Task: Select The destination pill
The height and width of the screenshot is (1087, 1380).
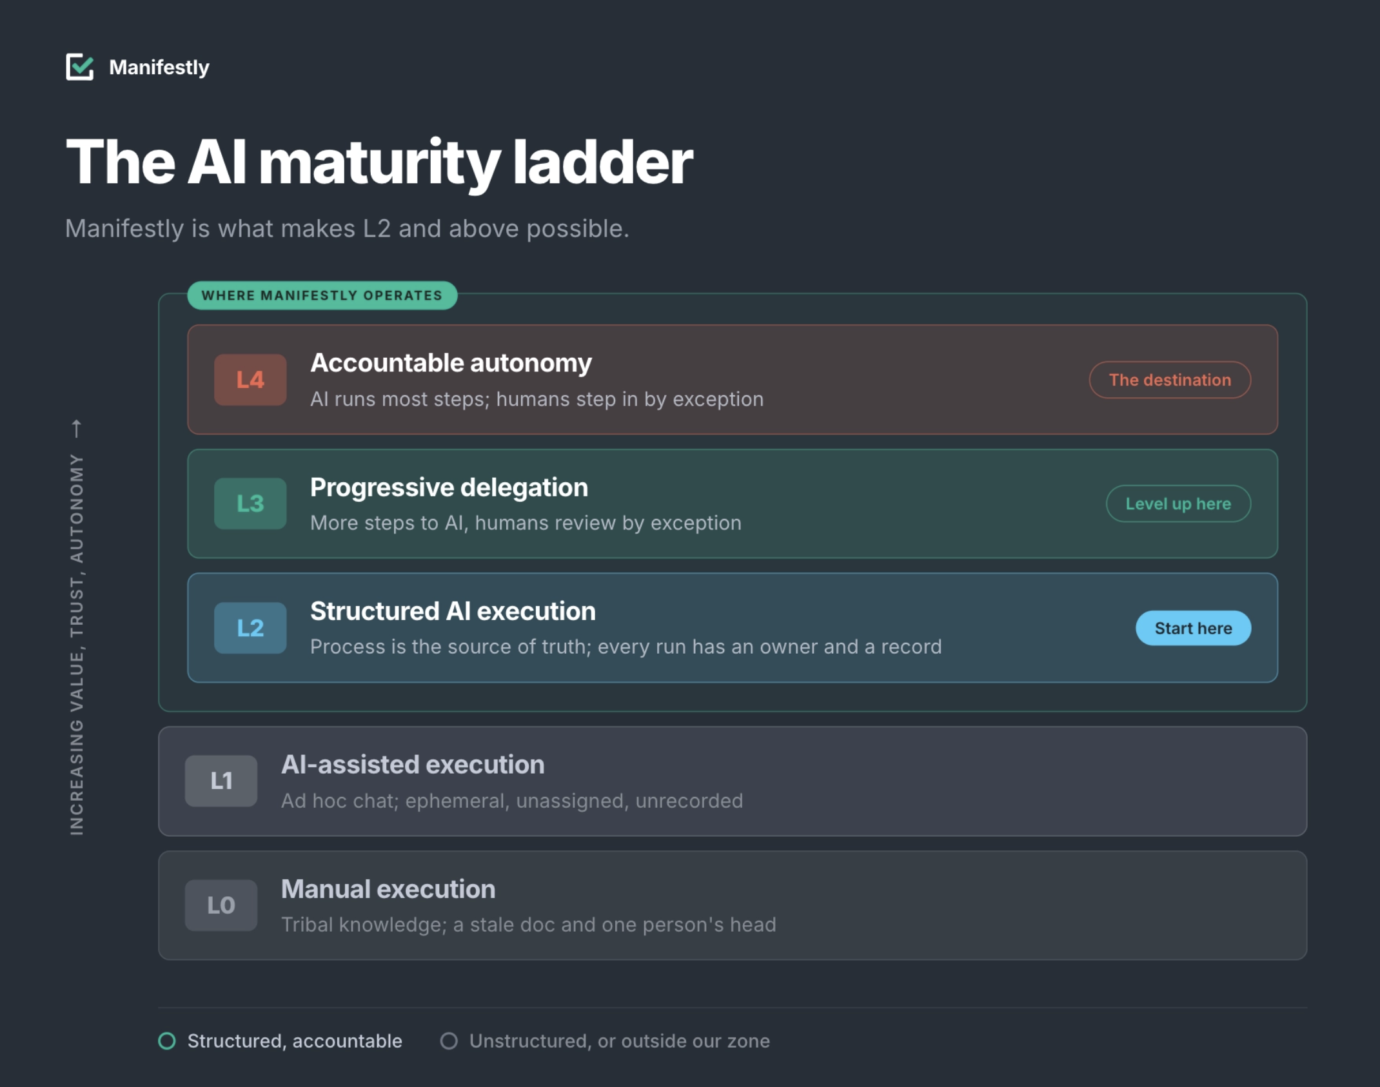Action: (1170, 380)
